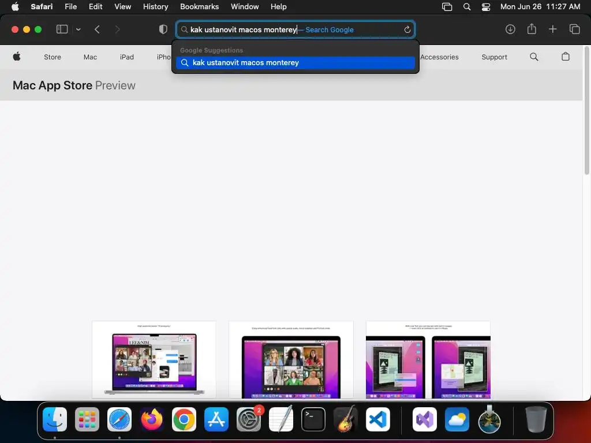Open the Safari menu
Image resolution: width=591 pixels, height=443 pixels.
(42, 7)
